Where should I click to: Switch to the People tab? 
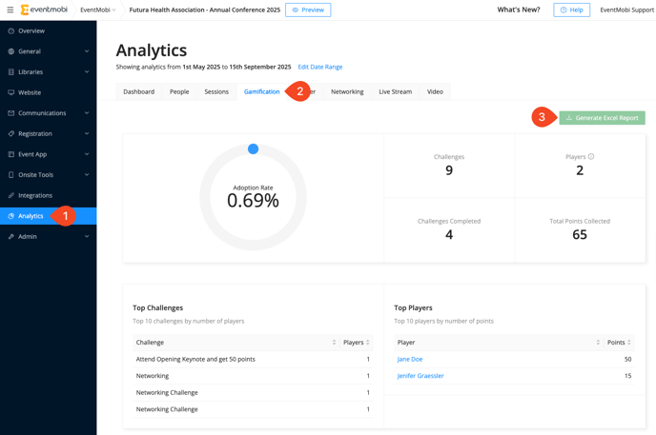tap(179, 91)
